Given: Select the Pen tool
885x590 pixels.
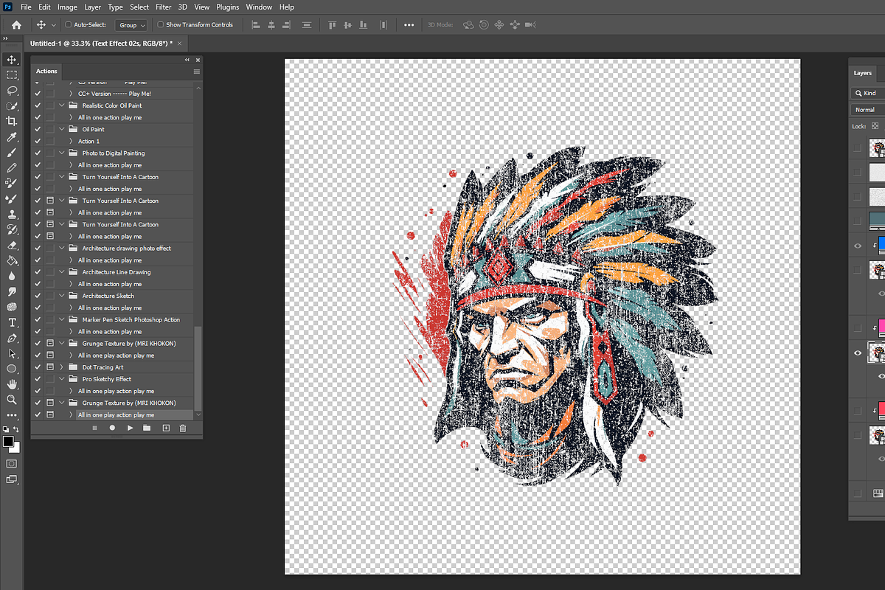Looking at the screenshot, I should 12,338.
